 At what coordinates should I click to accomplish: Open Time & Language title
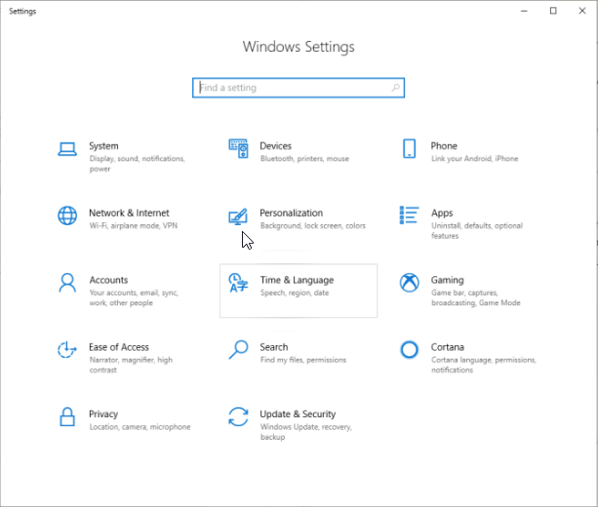click(297, 280)
